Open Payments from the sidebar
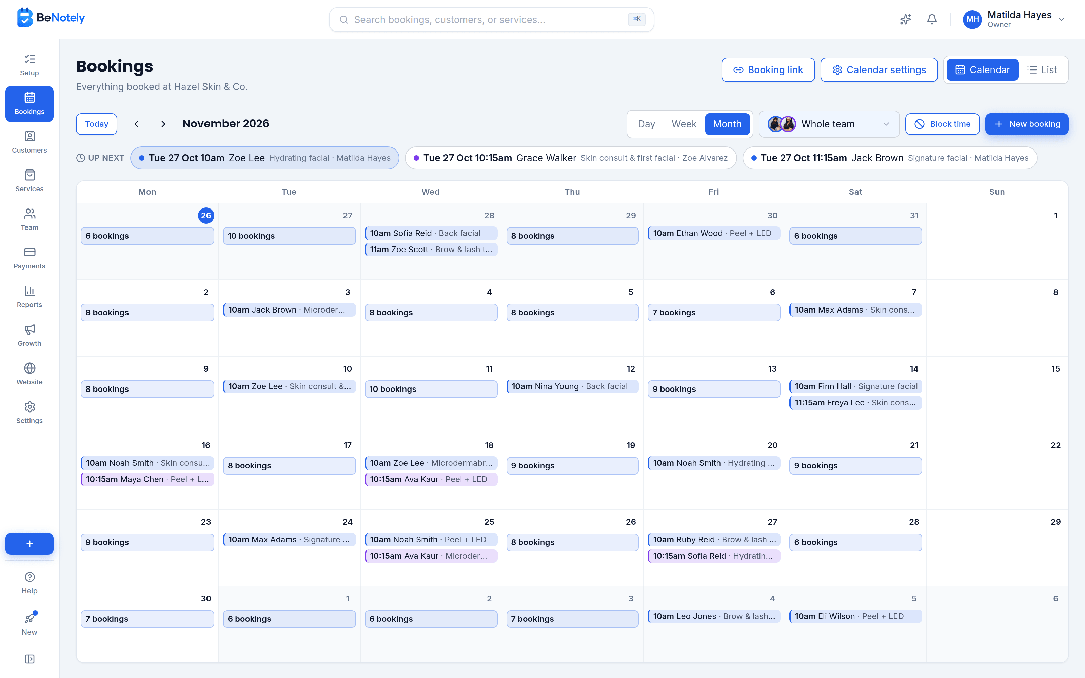The width and height of the screenshot is (1085, 678). pyautogui.click(x=29, y=258)
